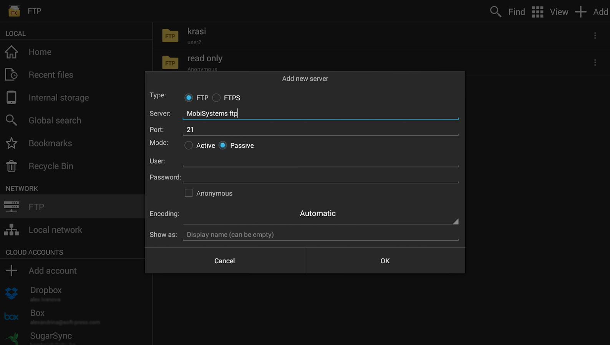This screenshot has height=345, width=610.
Task: Click the FTP server icon in the sidebar
Action: 12,207
